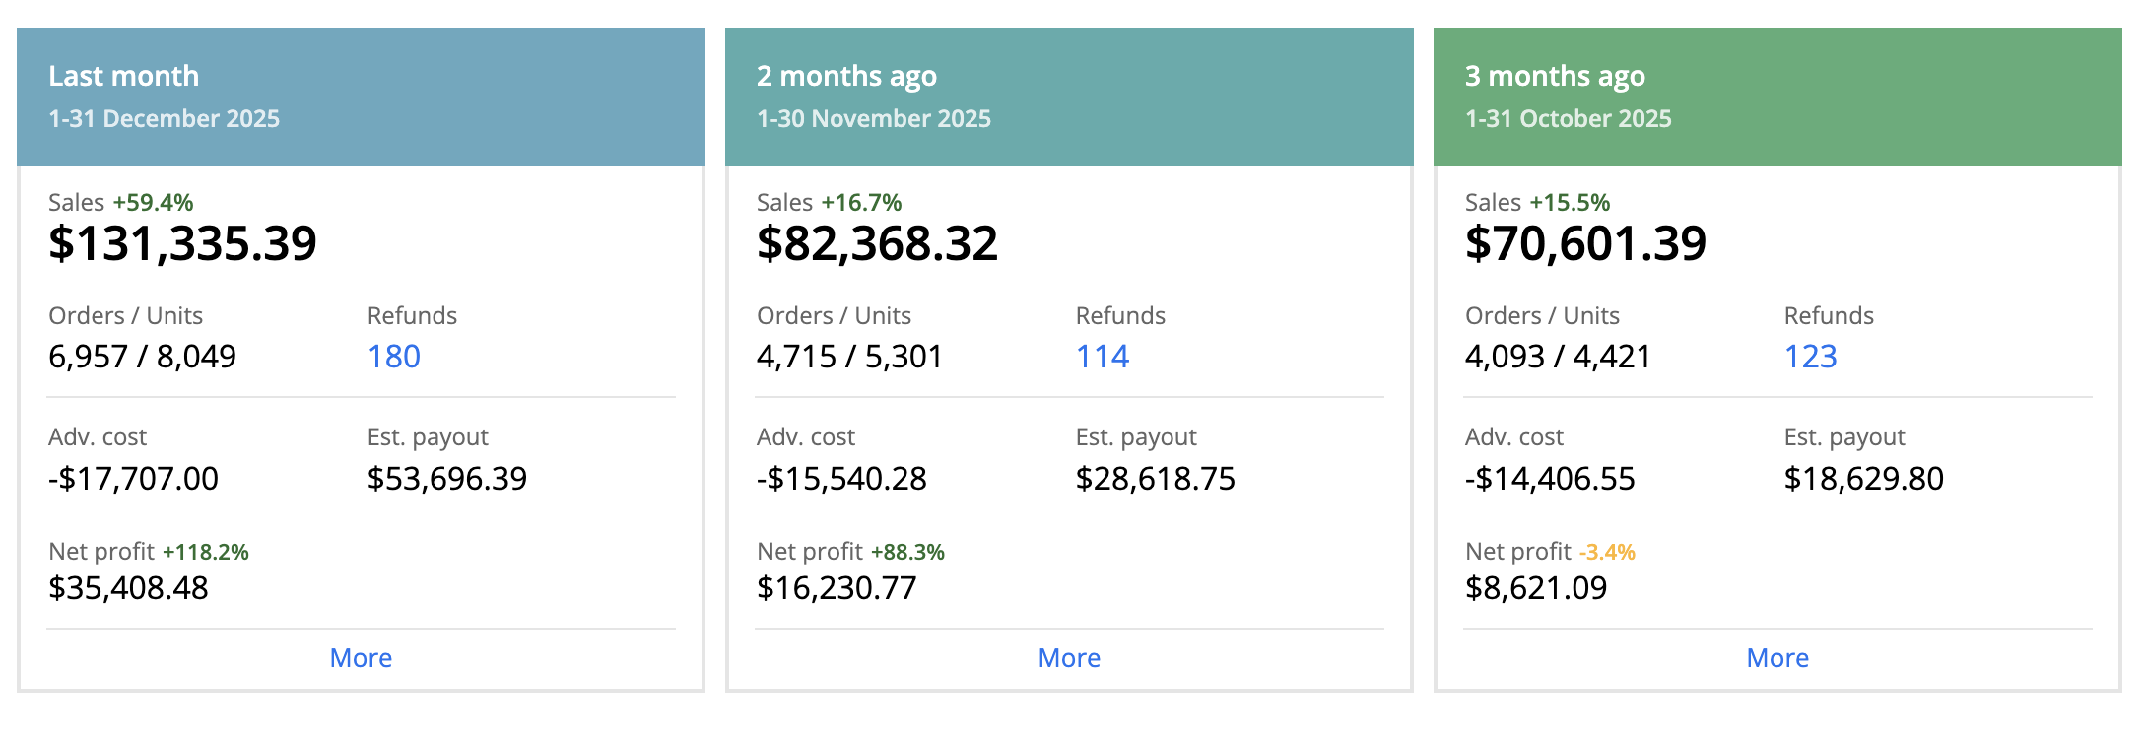Click the $18,629.80 estimated payout
The width and height of the screenshot is (2144, 729).
click(x=1864, y=479)
